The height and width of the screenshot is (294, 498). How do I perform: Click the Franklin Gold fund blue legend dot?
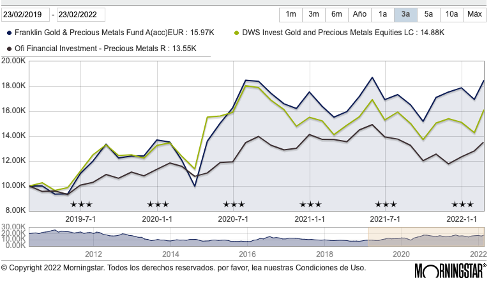pyautogui.click(x=9, y=33)
